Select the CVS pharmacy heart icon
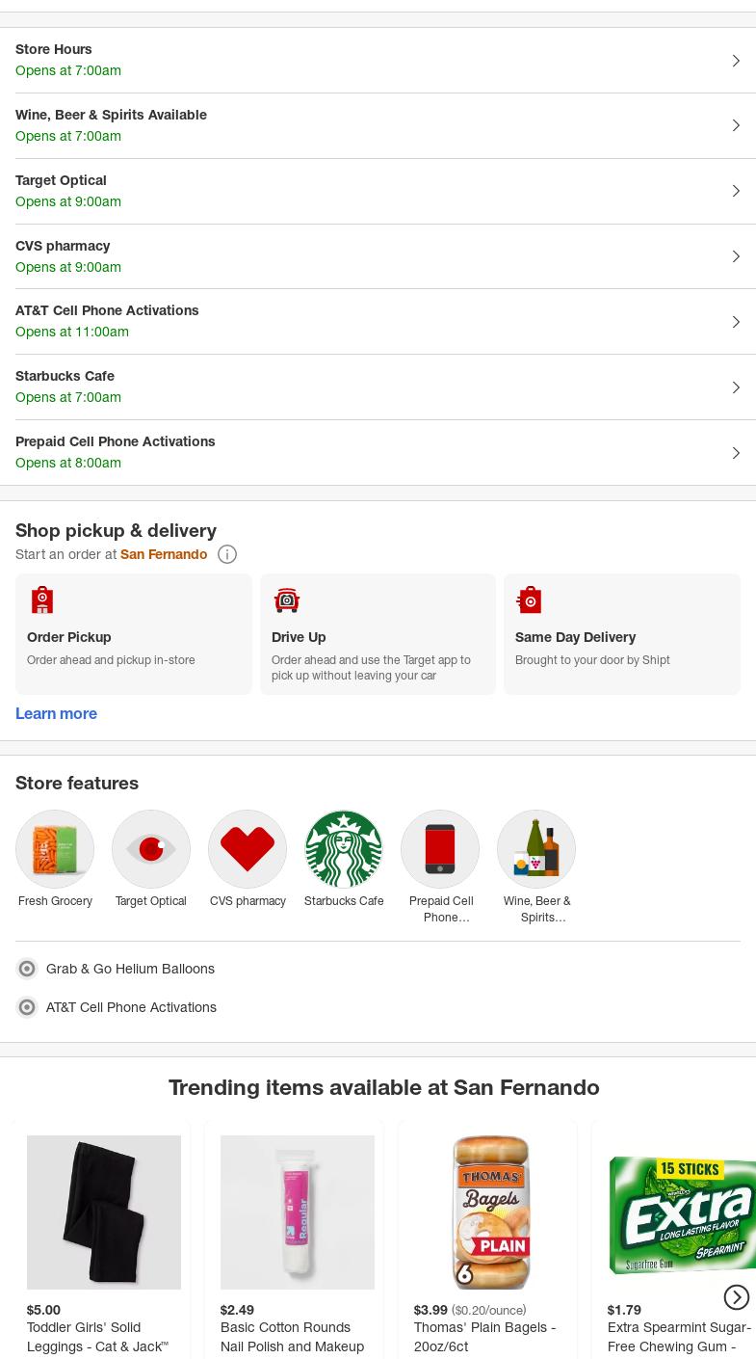 [x=248, y=849]
